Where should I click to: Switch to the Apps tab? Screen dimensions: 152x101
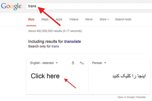(x=59, y=19)
